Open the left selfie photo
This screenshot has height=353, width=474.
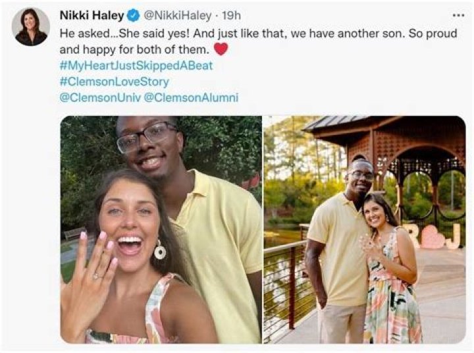coord(161,229)
